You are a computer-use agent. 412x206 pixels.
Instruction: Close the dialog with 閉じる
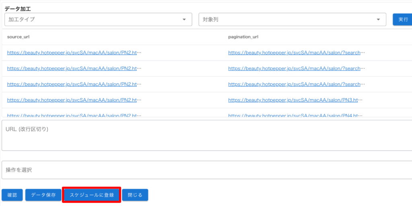click(x=135, y=195)
